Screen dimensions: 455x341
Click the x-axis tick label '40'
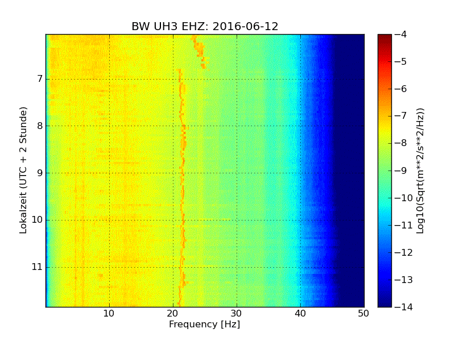tap(300, 314)
